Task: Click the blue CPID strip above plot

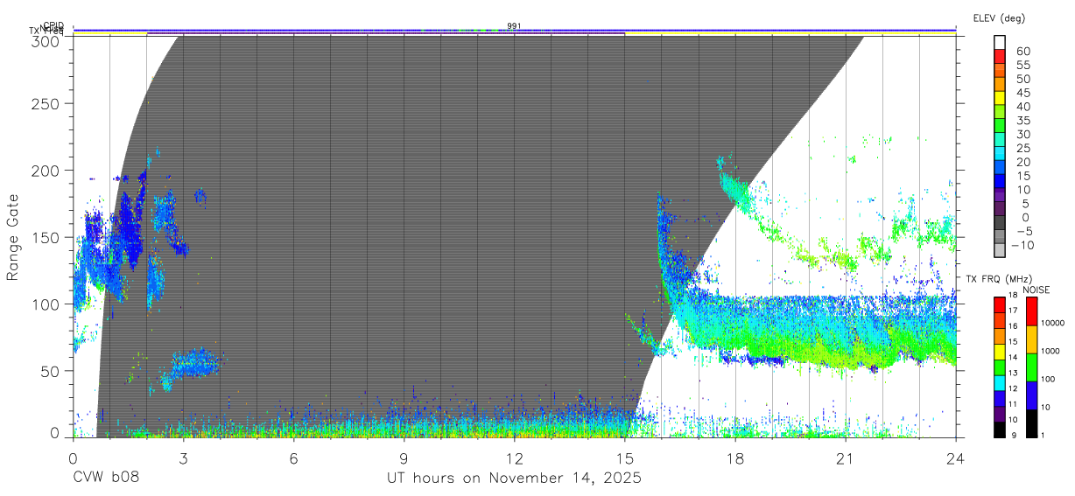Action: coord(514,30)
